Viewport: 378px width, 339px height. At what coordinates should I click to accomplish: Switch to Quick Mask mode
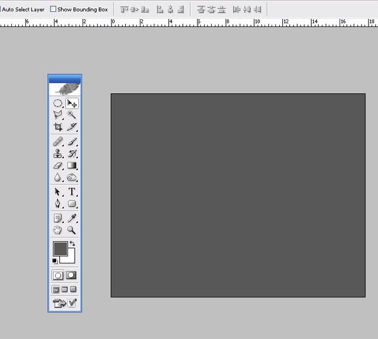point(71,275)
